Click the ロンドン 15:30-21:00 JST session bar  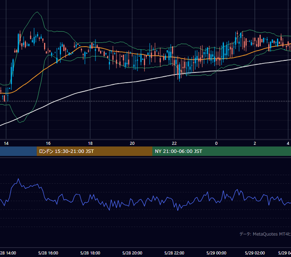(x=95, y=151)
